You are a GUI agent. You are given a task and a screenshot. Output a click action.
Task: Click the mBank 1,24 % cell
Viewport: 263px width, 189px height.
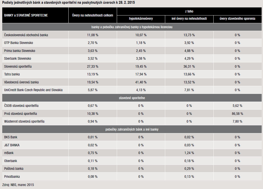(x=189, y=153)
